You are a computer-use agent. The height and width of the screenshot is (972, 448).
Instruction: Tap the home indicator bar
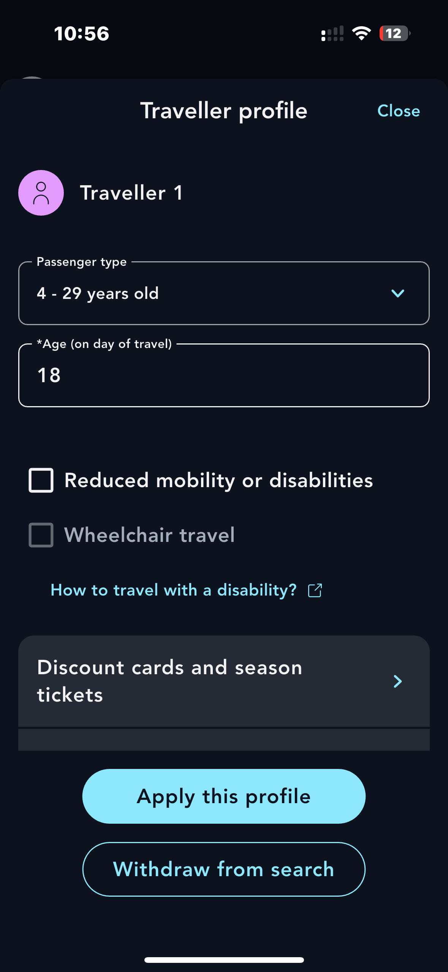[x=224, y=960]
